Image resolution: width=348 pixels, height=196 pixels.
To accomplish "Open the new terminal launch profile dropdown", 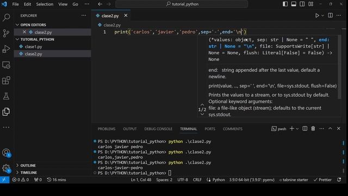I will [x=297, y=128].
